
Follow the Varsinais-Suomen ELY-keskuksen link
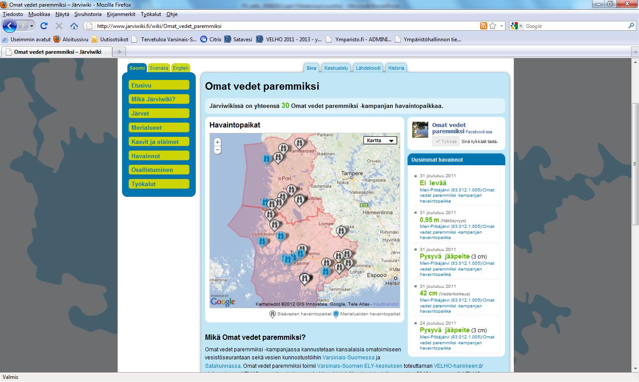tap(360, 366)
